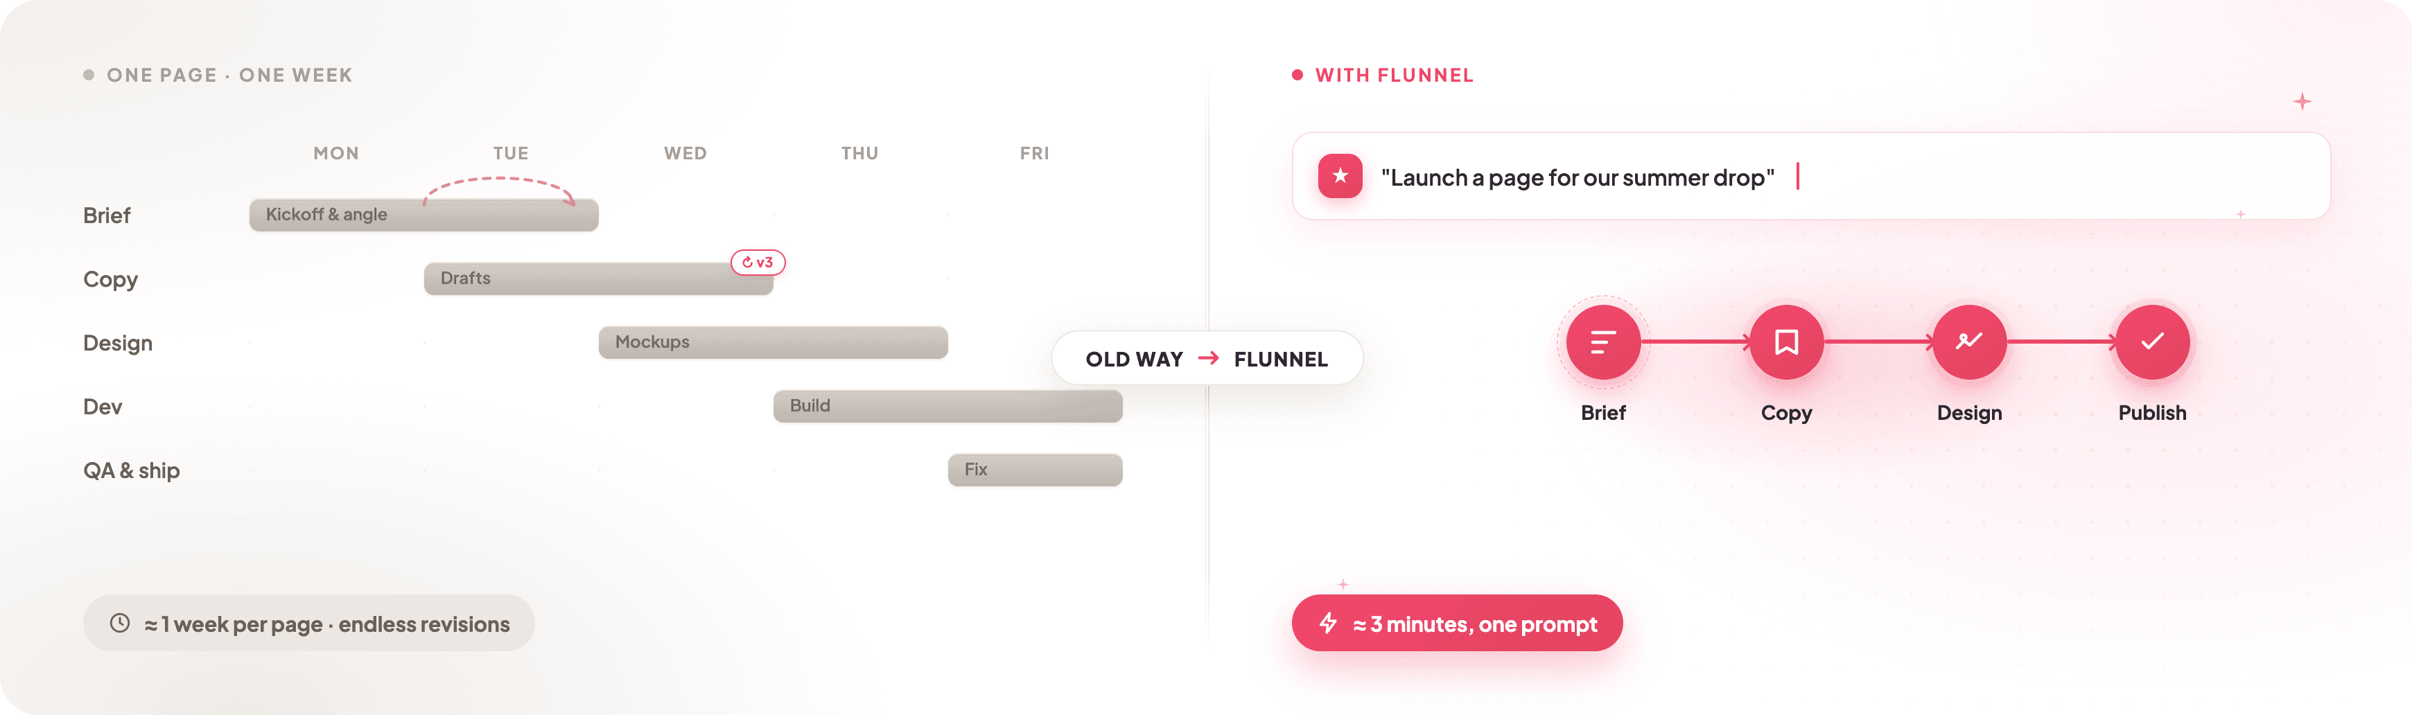Screen dimensions: 2412x715
Task: Click the QA & ship row label
Action: (131, 470)
